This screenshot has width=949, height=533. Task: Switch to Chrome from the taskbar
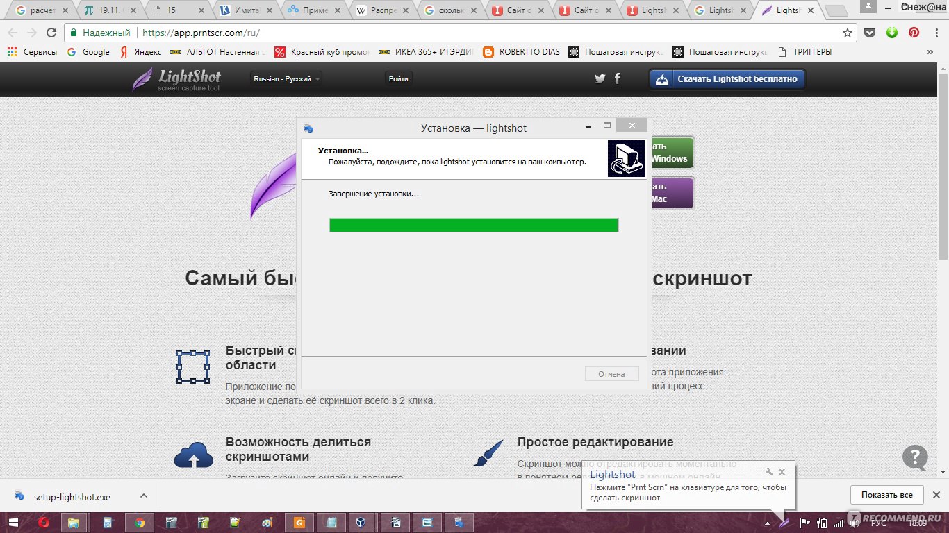tap(139, 523)
